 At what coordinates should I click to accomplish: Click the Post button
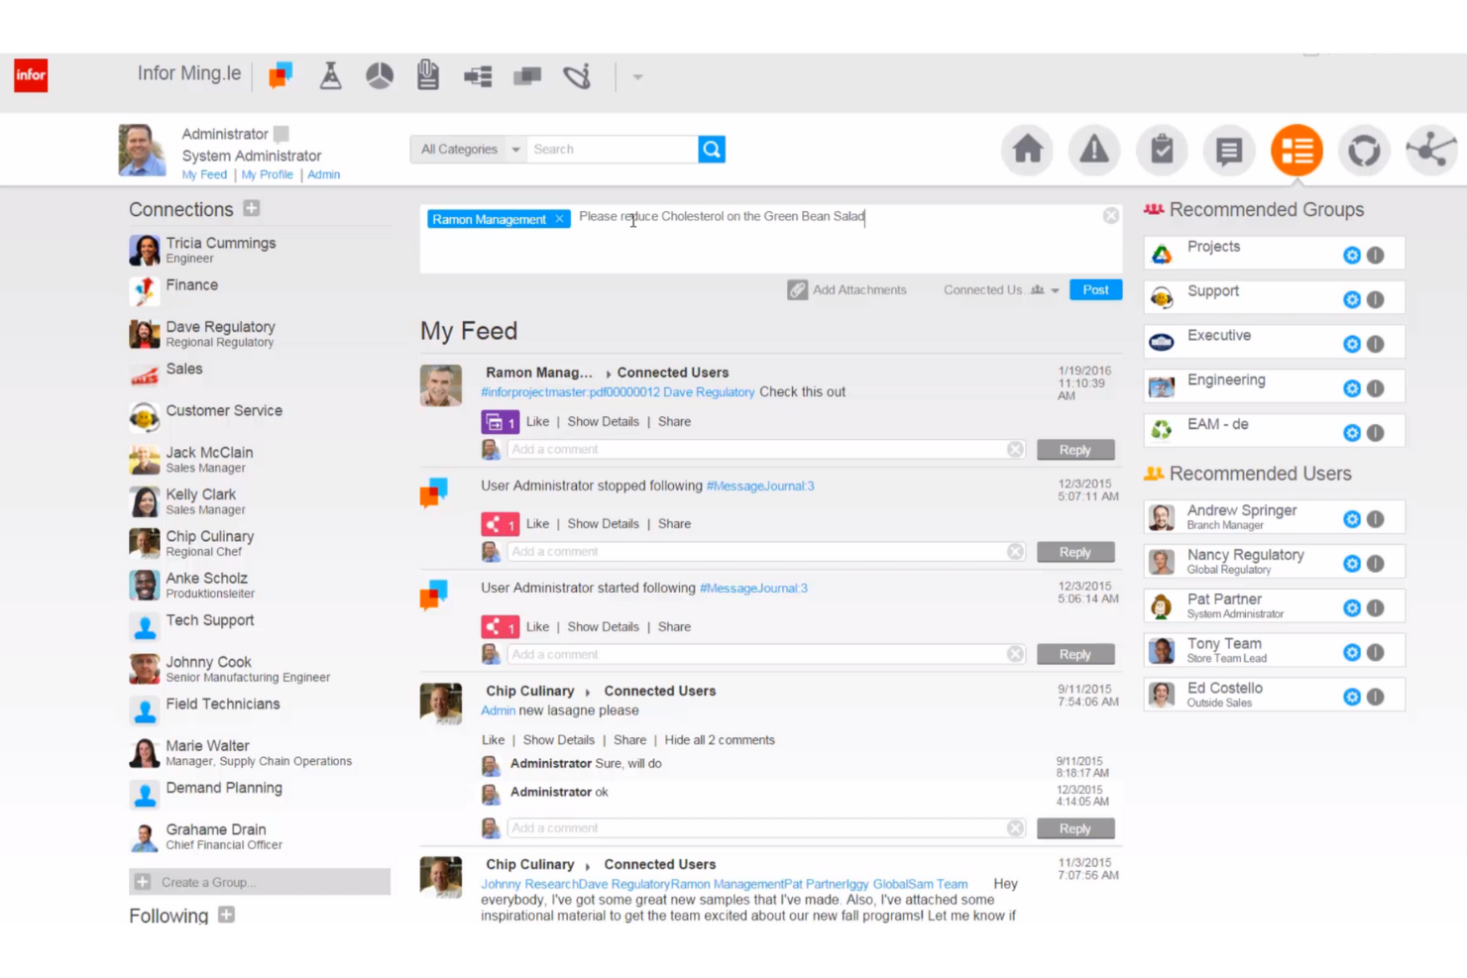[x=1095, y=289]
